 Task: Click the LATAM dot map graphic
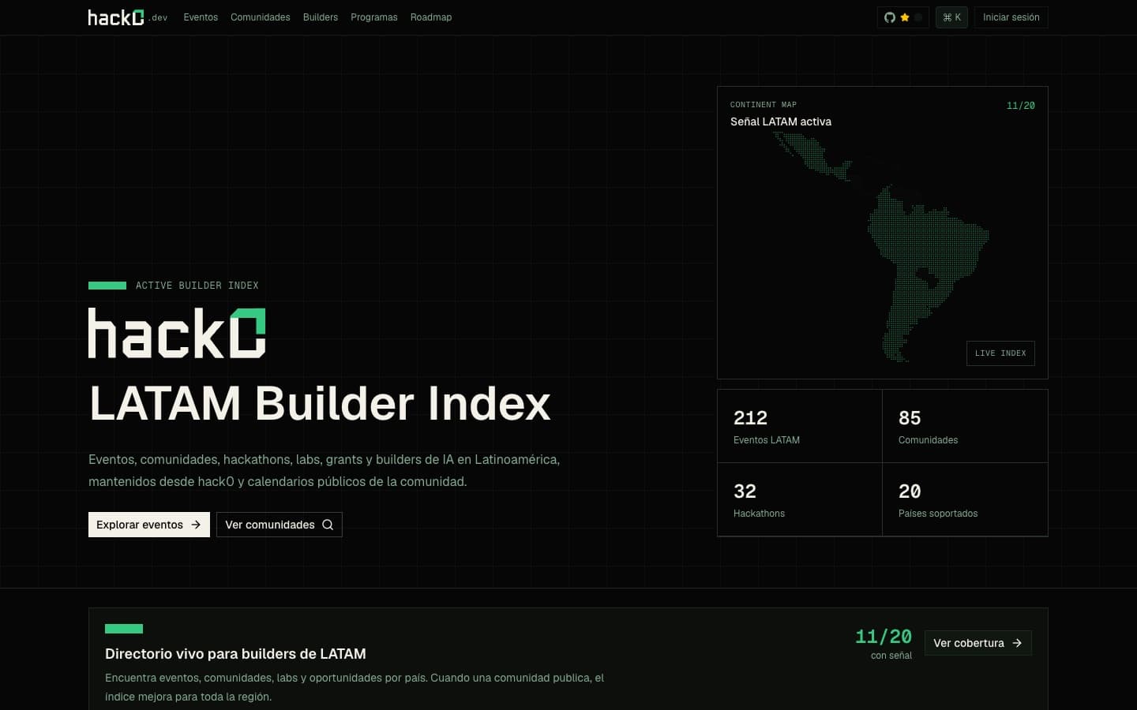click(882, 246)
